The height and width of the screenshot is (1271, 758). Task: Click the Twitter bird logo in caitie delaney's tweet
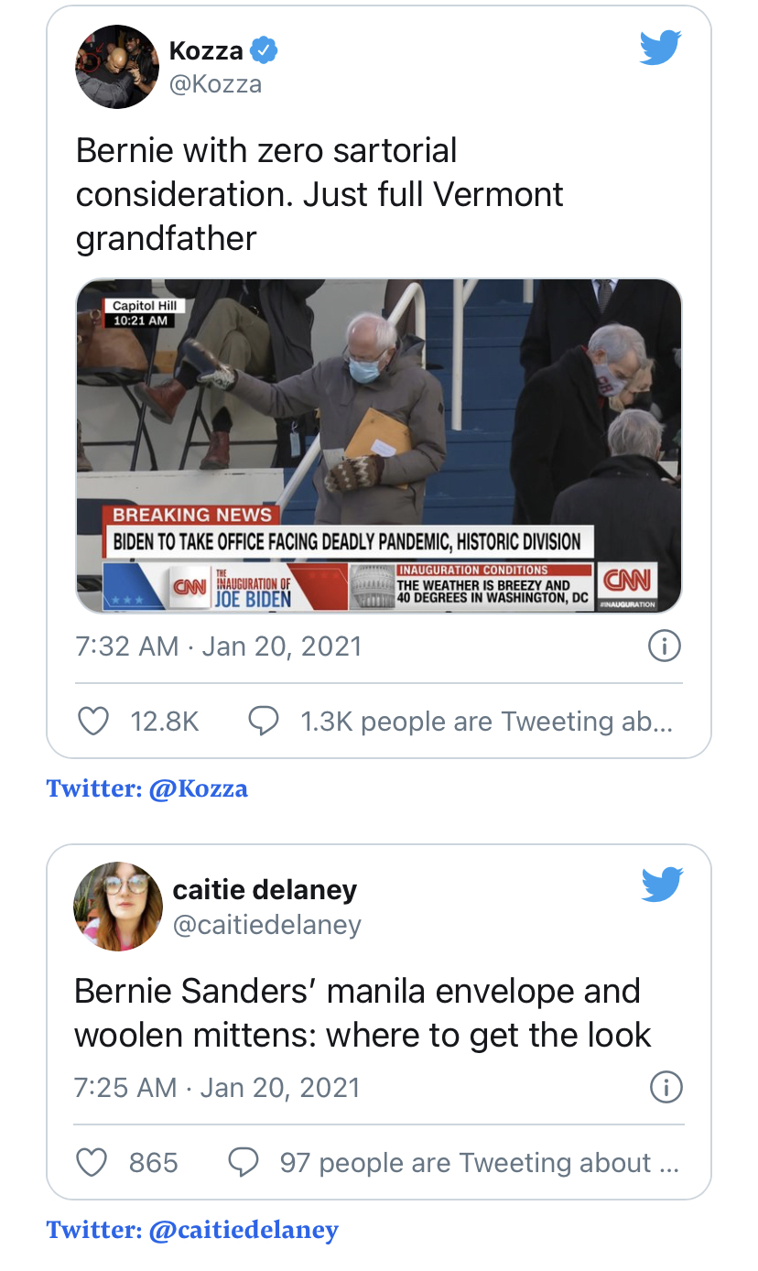tap(662, 885)
